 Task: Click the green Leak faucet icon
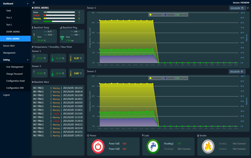point(153,146)
